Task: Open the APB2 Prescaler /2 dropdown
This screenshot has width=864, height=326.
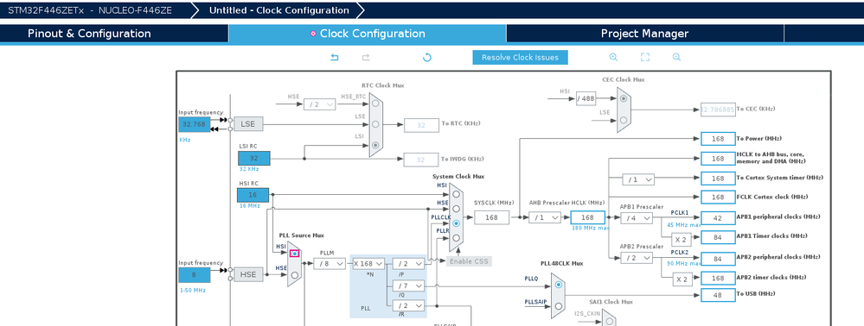Action: click(x=637, y=258)
